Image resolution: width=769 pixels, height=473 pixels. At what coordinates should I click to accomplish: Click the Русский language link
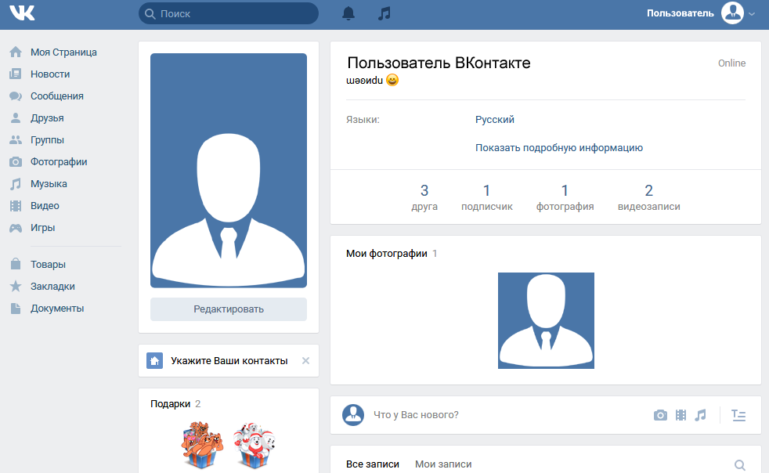point(495,119)
